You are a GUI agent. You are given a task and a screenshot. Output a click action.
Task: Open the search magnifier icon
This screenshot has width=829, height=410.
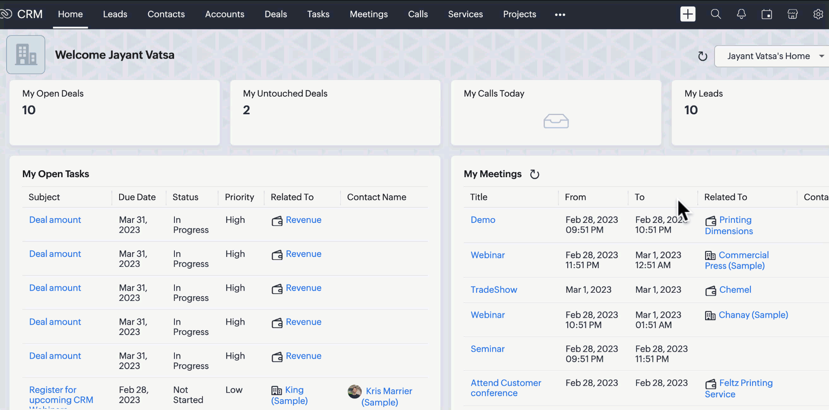point(715,14)
